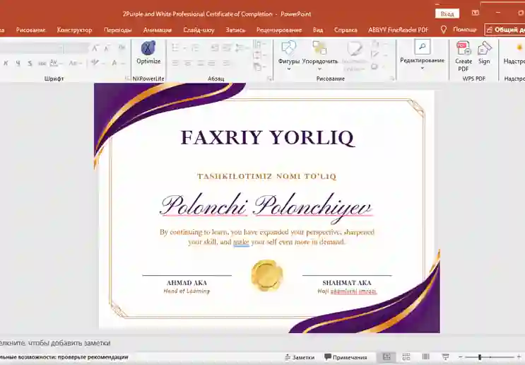The image size is (525, 365).
Task: Adjust the zoom slider handle
Action: [x=480, y=357]
